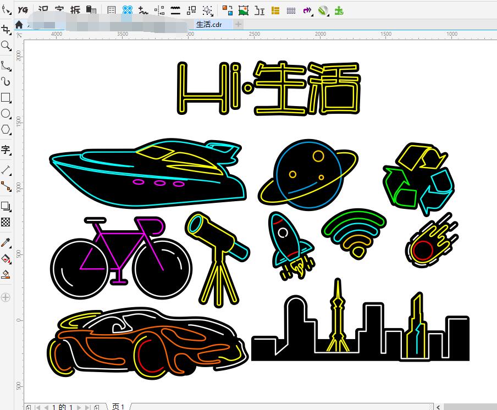Select the Ellipse tool
497x410 pixels.
pyautogui.click(x=6, y=114)
